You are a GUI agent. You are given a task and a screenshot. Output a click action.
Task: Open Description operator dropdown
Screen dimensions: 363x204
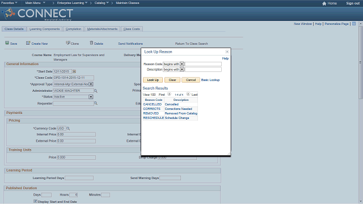click(x=182, y=69)
